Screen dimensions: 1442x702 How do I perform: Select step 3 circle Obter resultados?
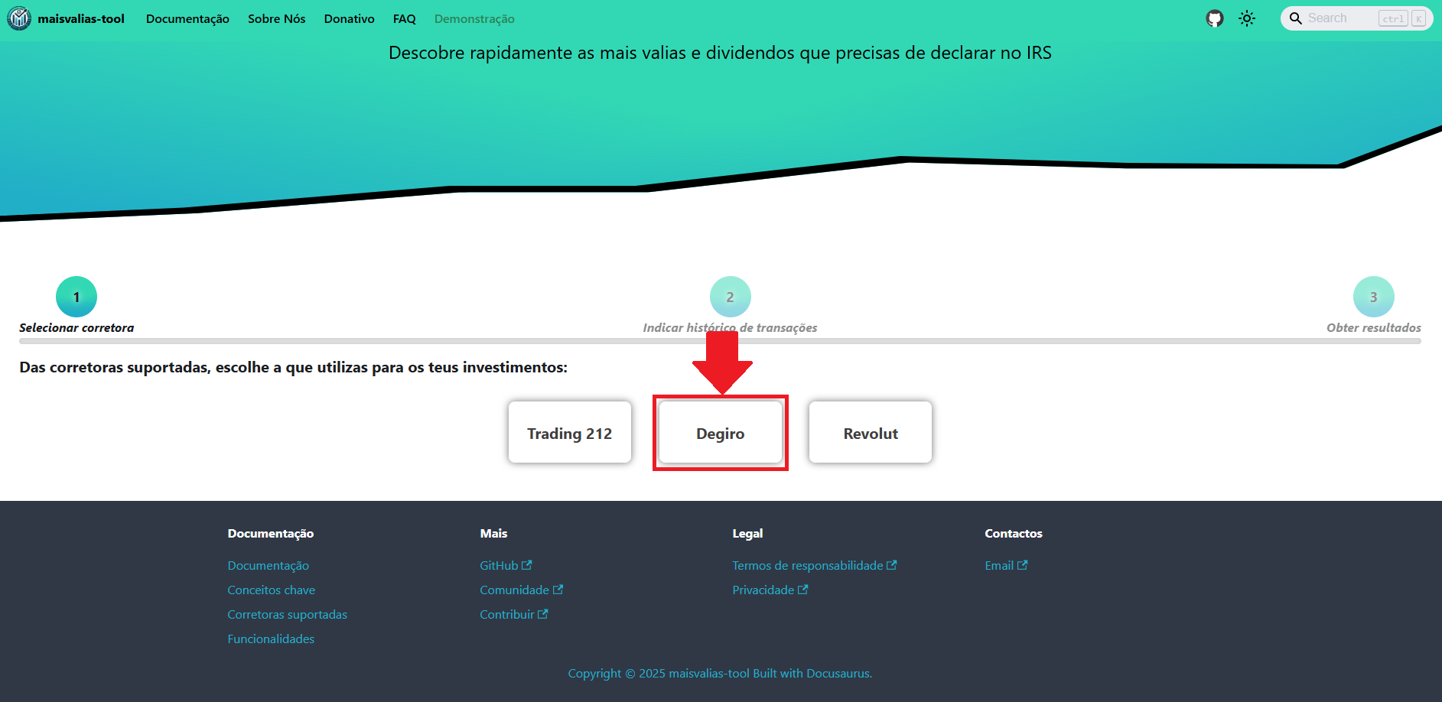[x=1374, y=297]
